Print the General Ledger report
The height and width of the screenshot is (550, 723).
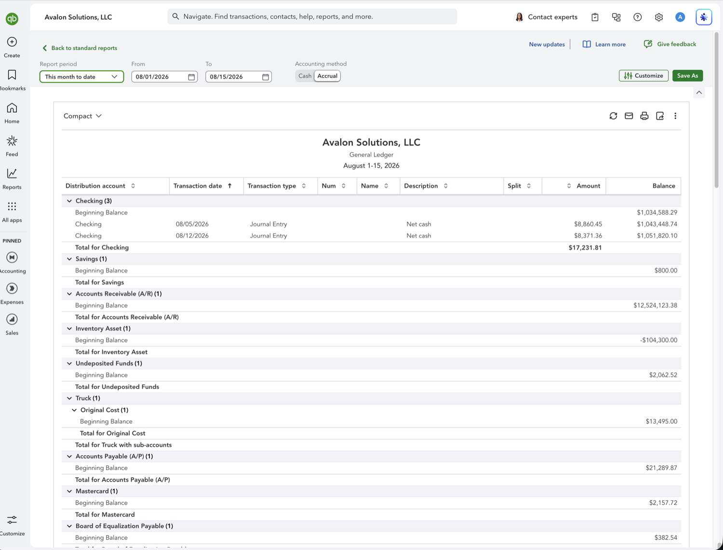644,116
